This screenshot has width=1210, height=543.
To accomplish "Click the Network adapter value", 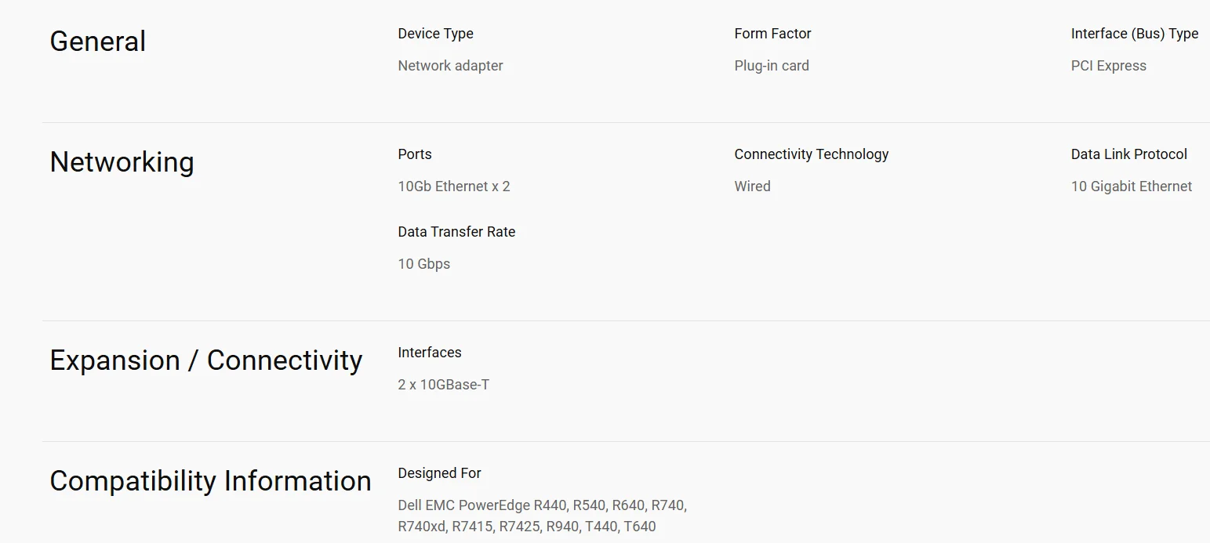I will pos(450,66).
